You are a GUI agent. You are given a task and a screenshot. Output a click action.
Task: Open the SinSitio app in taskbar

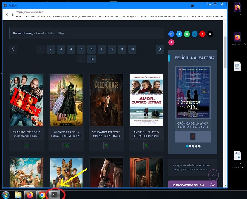54,194
